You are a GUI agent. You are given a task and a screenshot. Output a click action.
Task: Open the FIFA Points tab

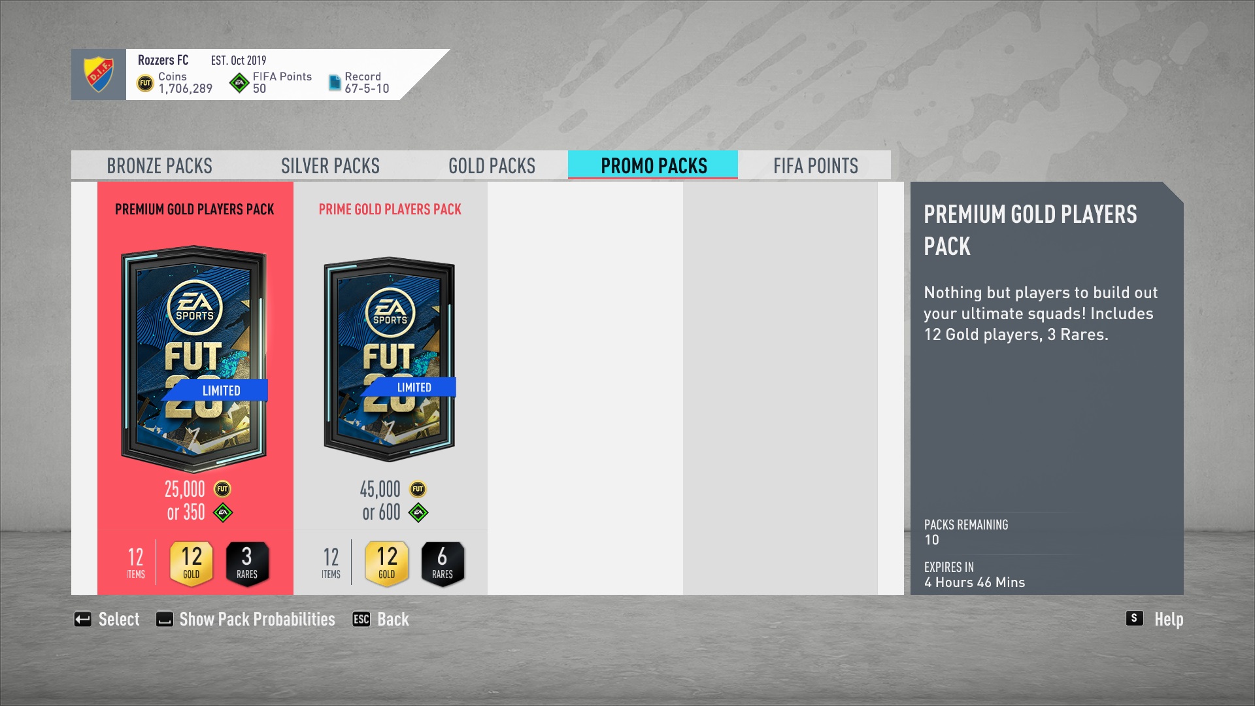[815, 165]
